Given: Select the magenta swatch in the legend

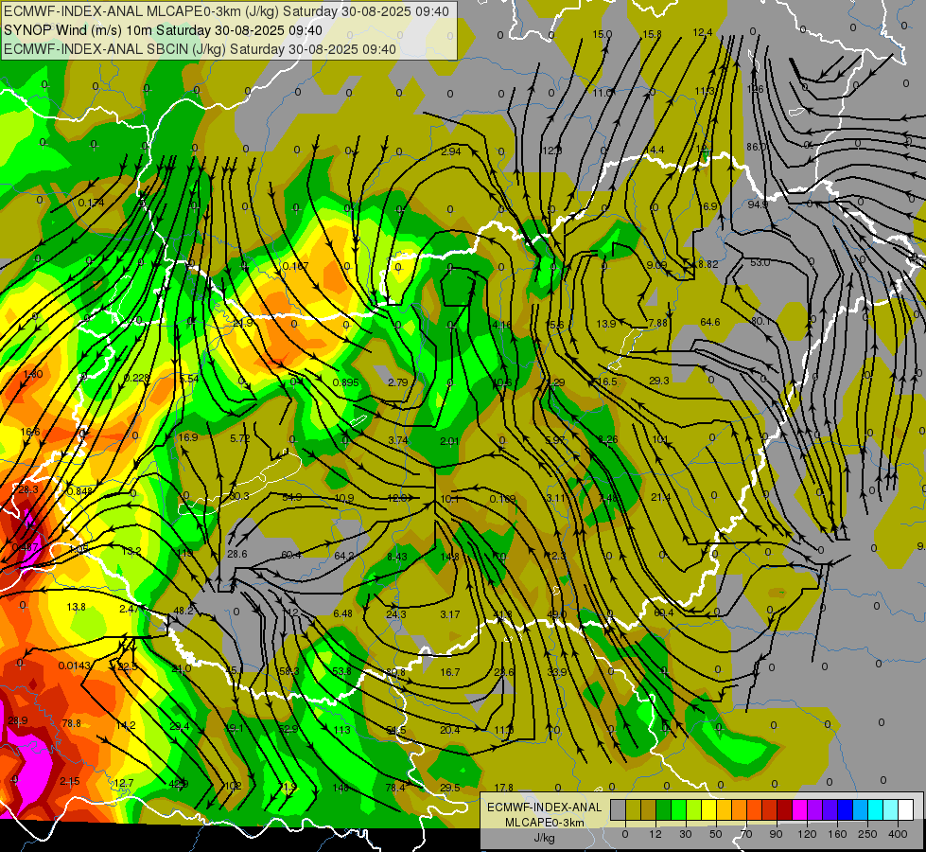Looking at the screenshot, I should pos(799,809).
